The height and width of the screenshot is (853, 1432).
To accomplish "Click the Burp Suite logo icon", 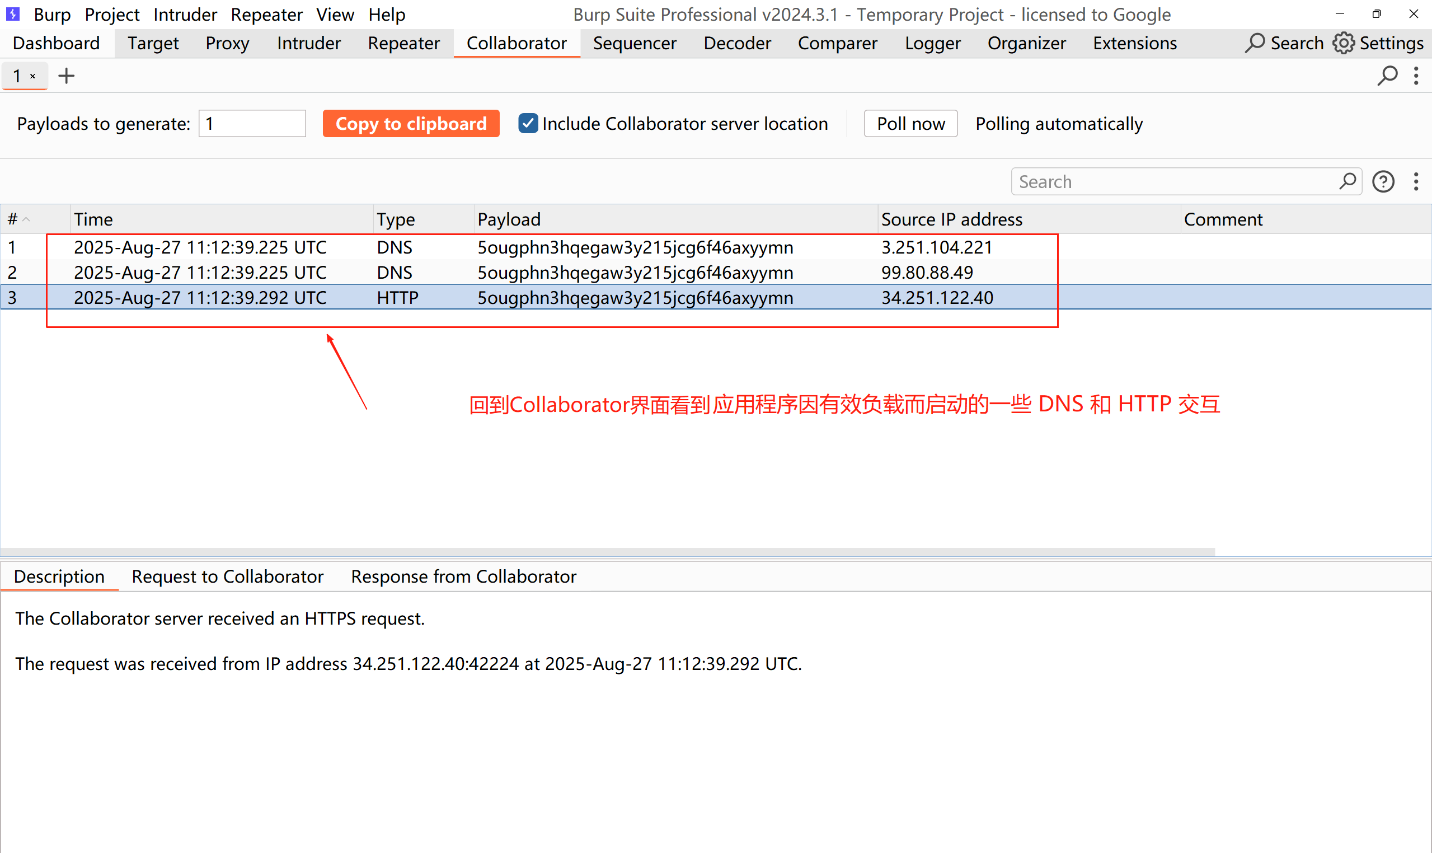I will pos(13,14).
